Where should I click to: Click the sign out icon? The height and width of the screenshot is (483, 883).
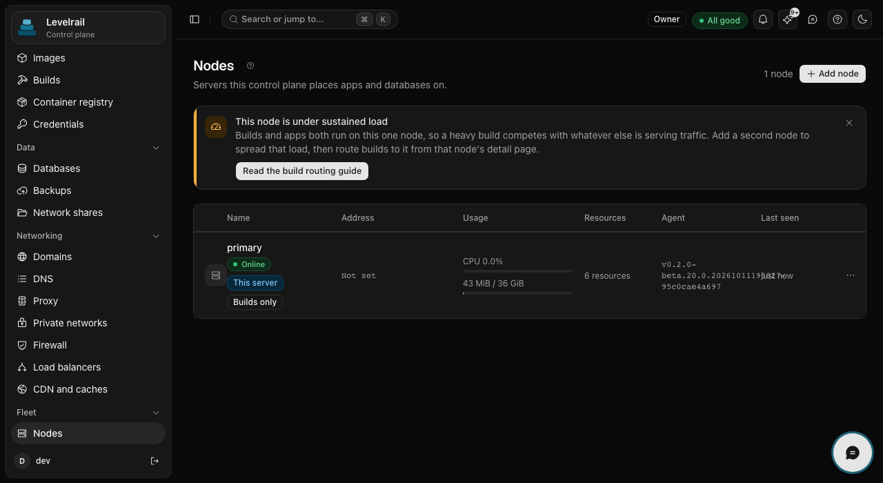(x=155, y=461)
